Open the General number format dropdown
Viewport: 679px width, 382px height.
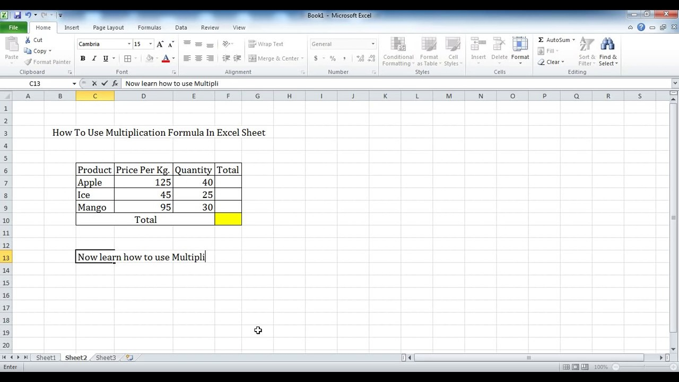tap(373, 44)
